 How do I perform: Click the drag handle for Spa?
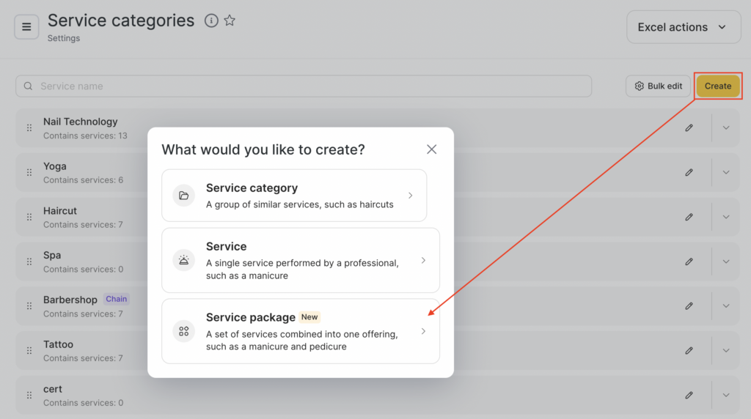(29, 262)
